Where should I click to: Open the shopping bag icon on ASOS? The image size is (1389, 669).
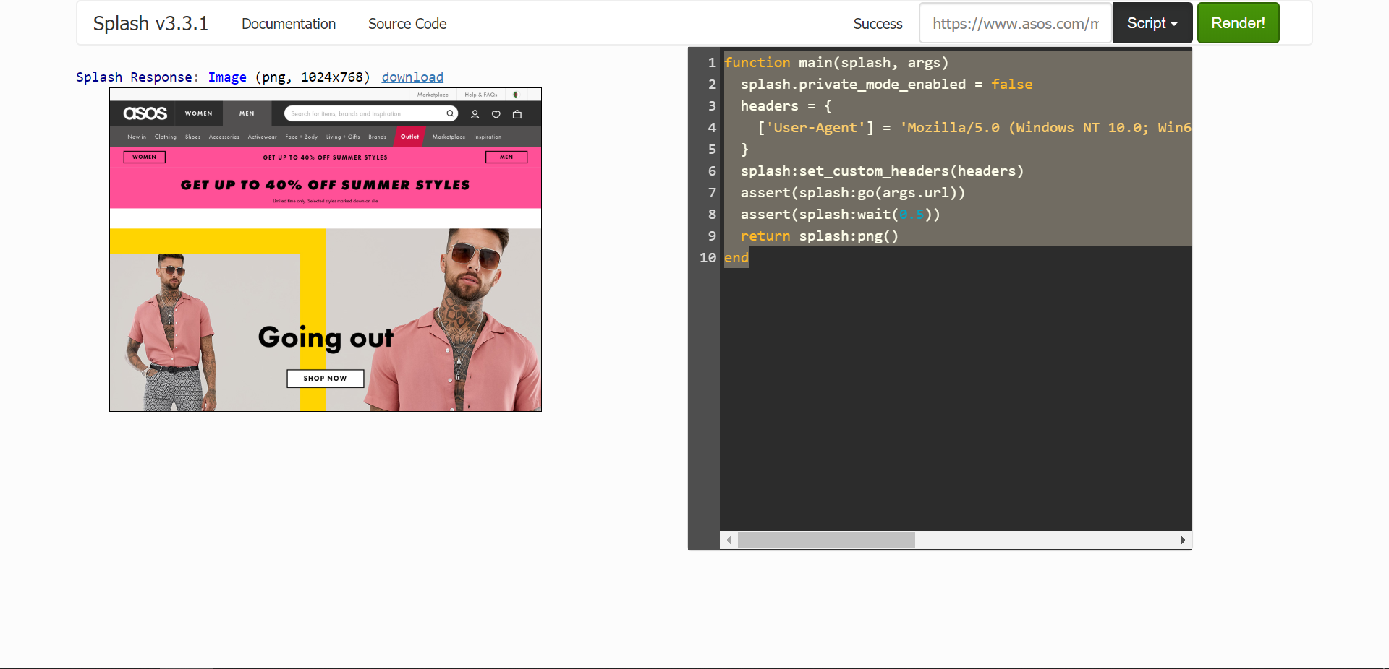[x=517, y=113]
